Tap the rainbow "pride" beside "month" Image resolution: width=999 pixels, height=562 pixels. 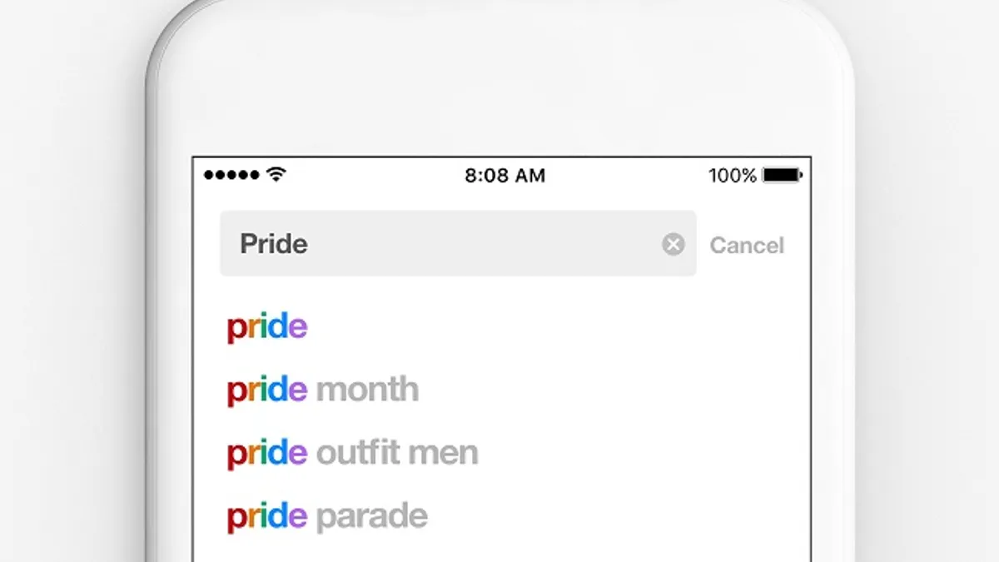(x=267, y=390)
